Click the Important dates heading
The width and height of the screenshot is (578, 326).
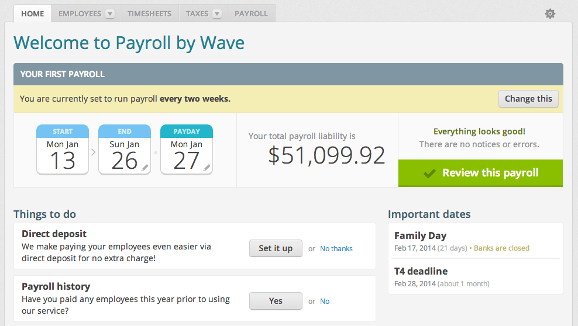(x=429, y=214)
